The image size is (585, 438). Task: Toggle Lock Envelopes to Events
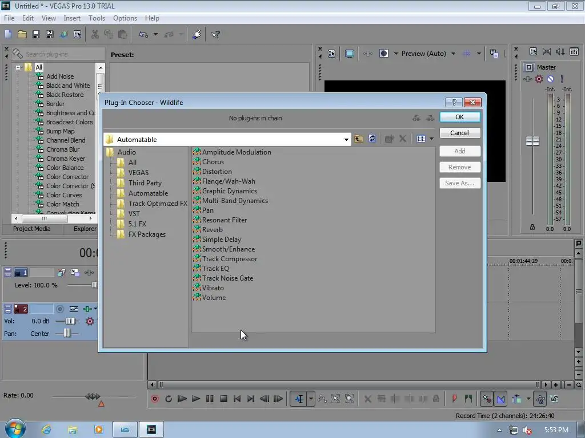pos(540,399)
